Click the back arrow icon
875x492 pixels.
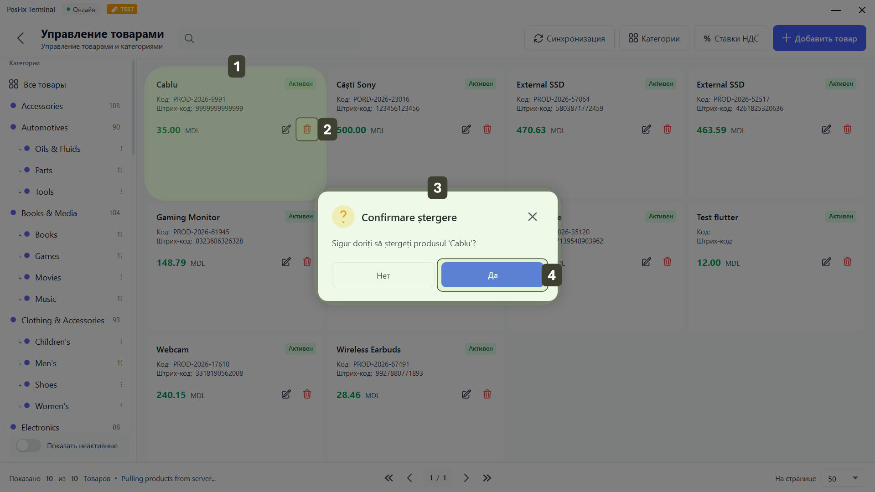coord(21,38)
